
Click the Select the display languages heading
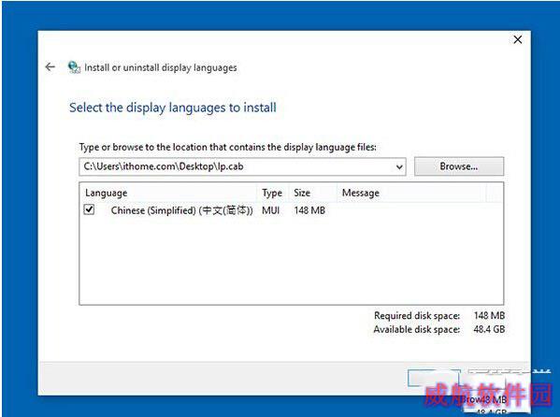173,108
